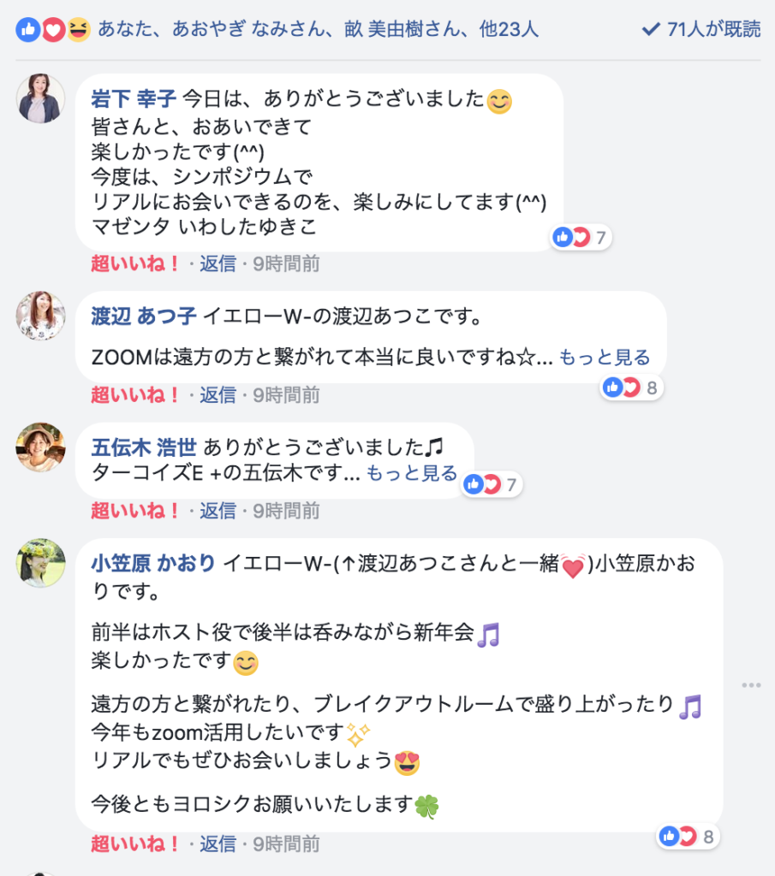Click reaction icons on 五伝木 浩世's comment
Image resolution: width=775 pixels, height=876 pixels.
point(482,485)
